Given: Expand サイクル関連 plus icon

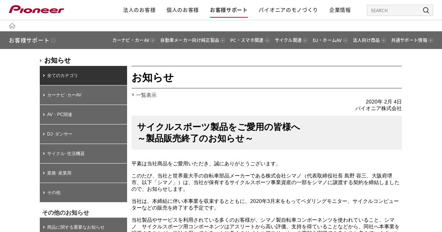Looking at the screenshot, I should [305, 41].
